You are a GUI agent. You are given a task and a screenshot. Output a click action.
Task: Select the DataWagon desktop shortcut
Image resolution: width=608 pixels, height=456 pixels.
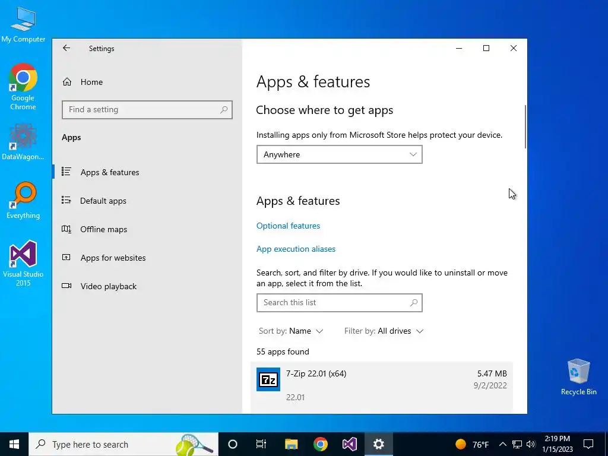pos(23,141)
